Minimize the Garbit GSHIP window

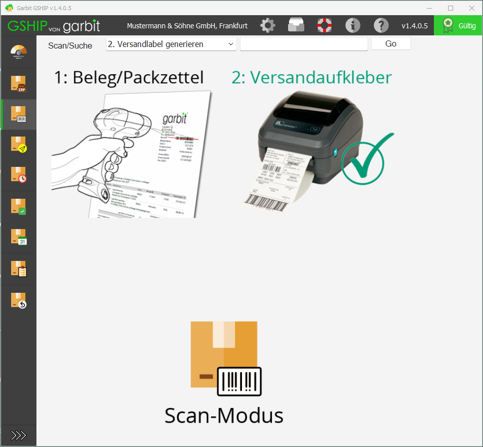pos(429,8)
